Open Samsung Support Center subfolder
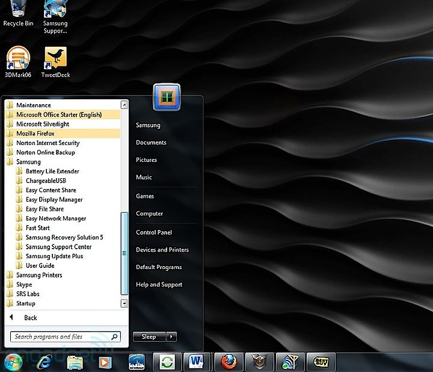The height and width of the screenshot is (372, 433). [63, 247]
